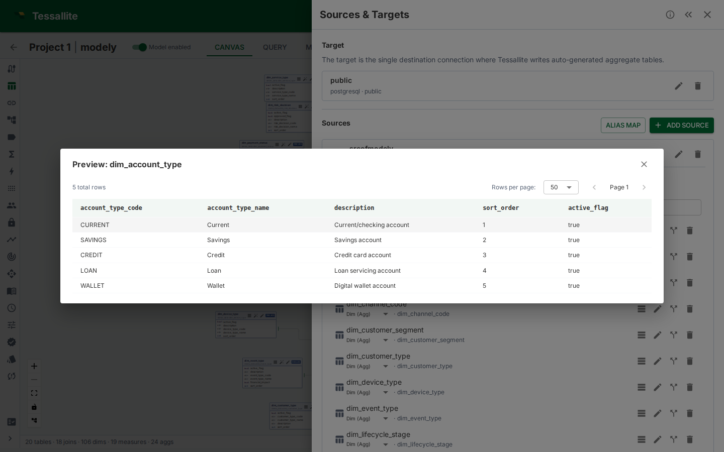The width and height of the screenshot is (724, 452).
Task: Edit the dim_customer_segment source table
Action: (658, 335)
